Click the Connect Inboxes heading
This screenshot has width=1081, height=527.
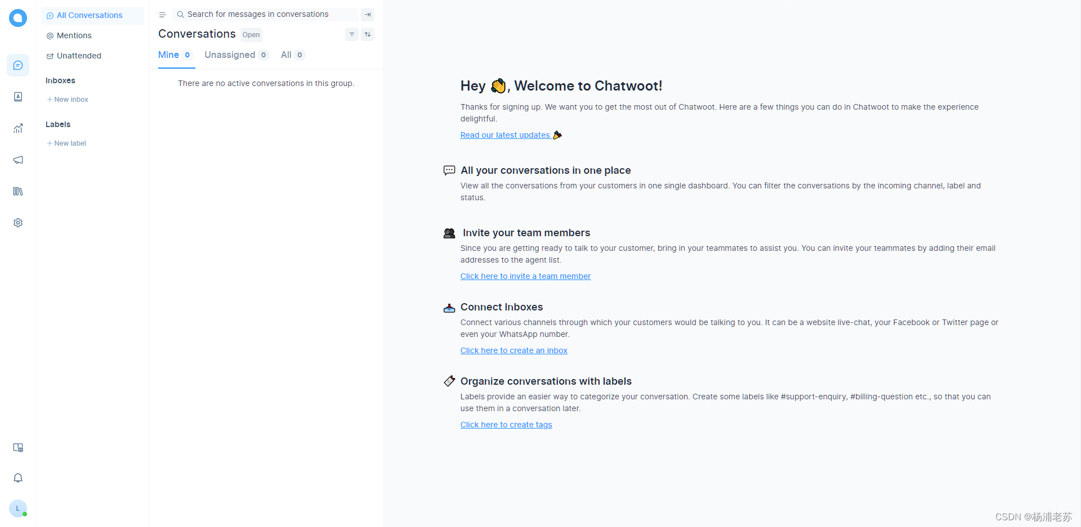pos(502,307)
